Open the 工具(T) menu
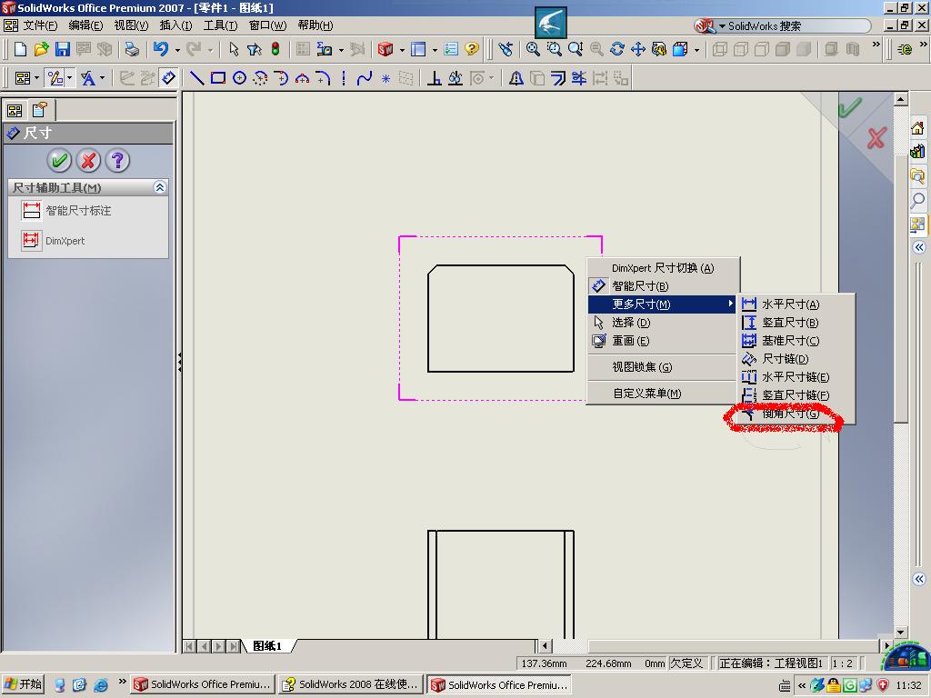Image resolution: width=931 pixels, height=698 pixels. [x=220, y=25]
